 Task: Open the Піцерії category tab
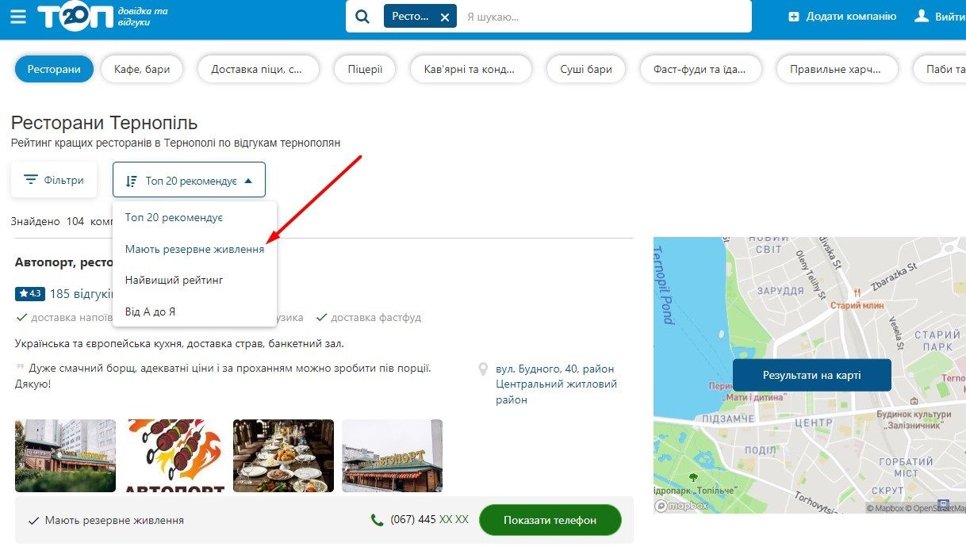[365, 69]
